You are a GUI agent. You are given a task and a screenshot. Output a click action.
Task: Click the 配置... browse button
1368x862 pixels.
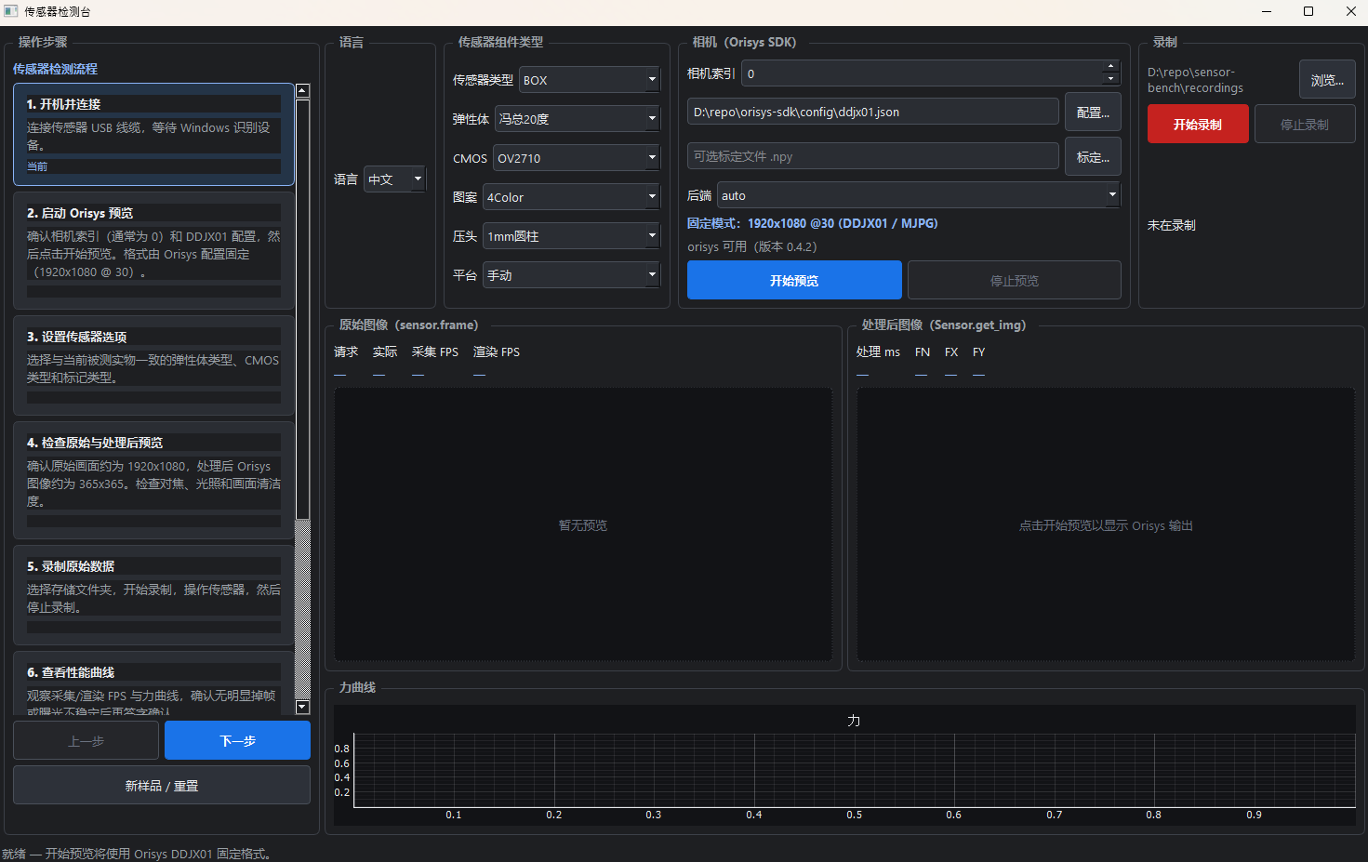[1093, 112]
